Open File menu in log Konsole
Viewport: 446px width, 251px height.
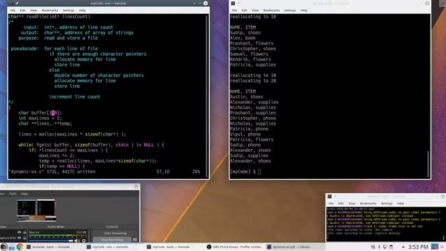331,204
